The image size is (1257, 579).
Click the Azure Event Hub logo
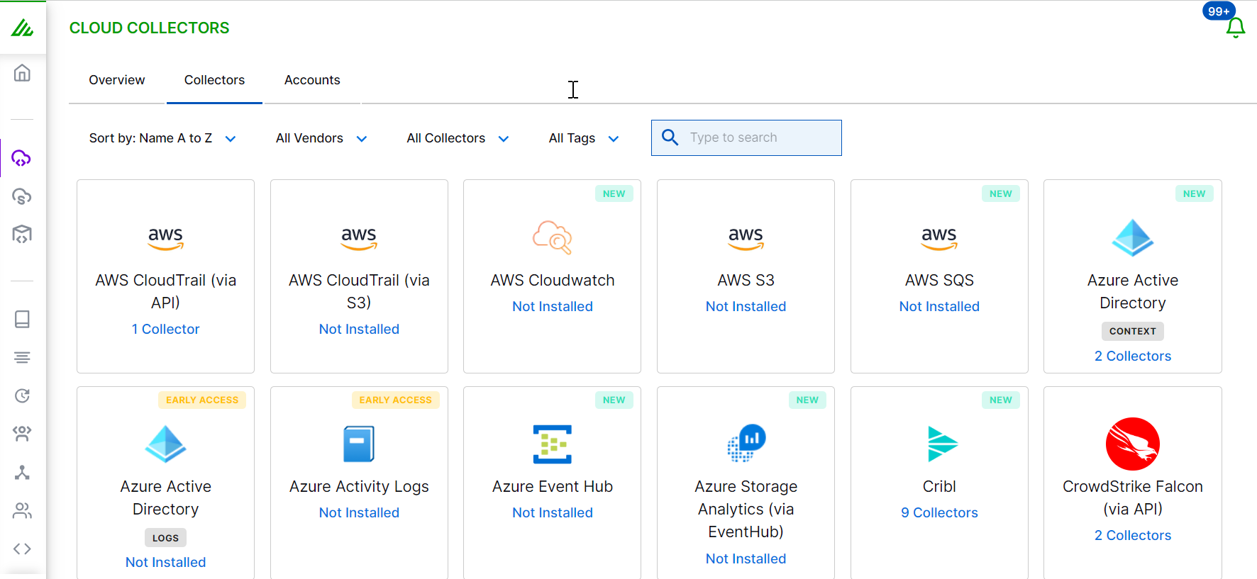(553, 444)
